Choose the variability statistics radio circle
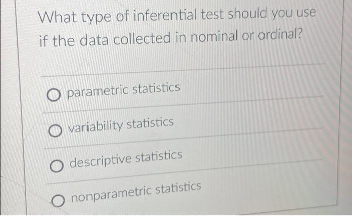Screen dimensions: 352x216 point(55,131)
